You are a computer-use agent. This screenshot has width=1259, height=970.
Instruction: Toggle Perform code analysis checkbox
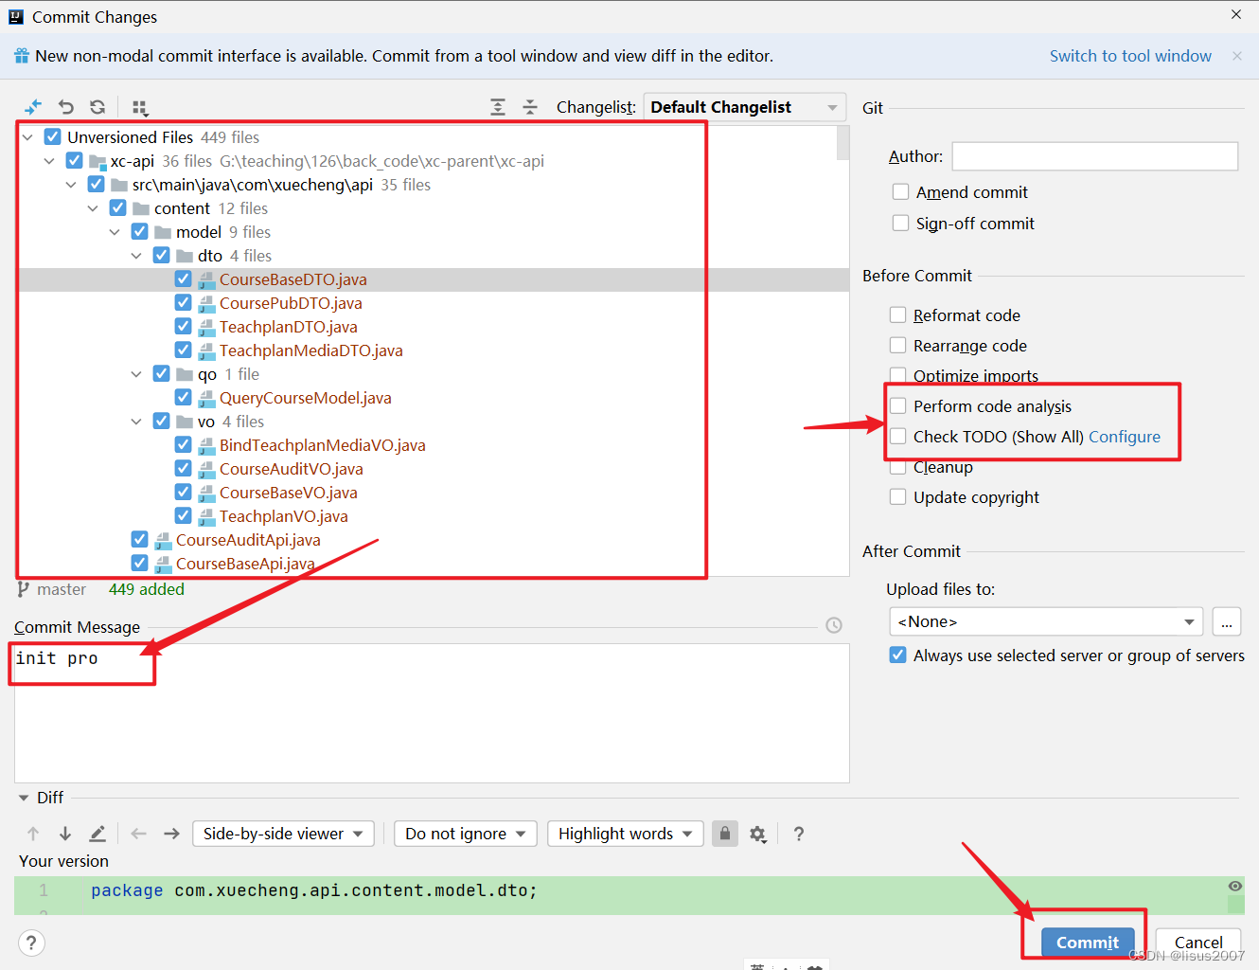pos(898,406)
